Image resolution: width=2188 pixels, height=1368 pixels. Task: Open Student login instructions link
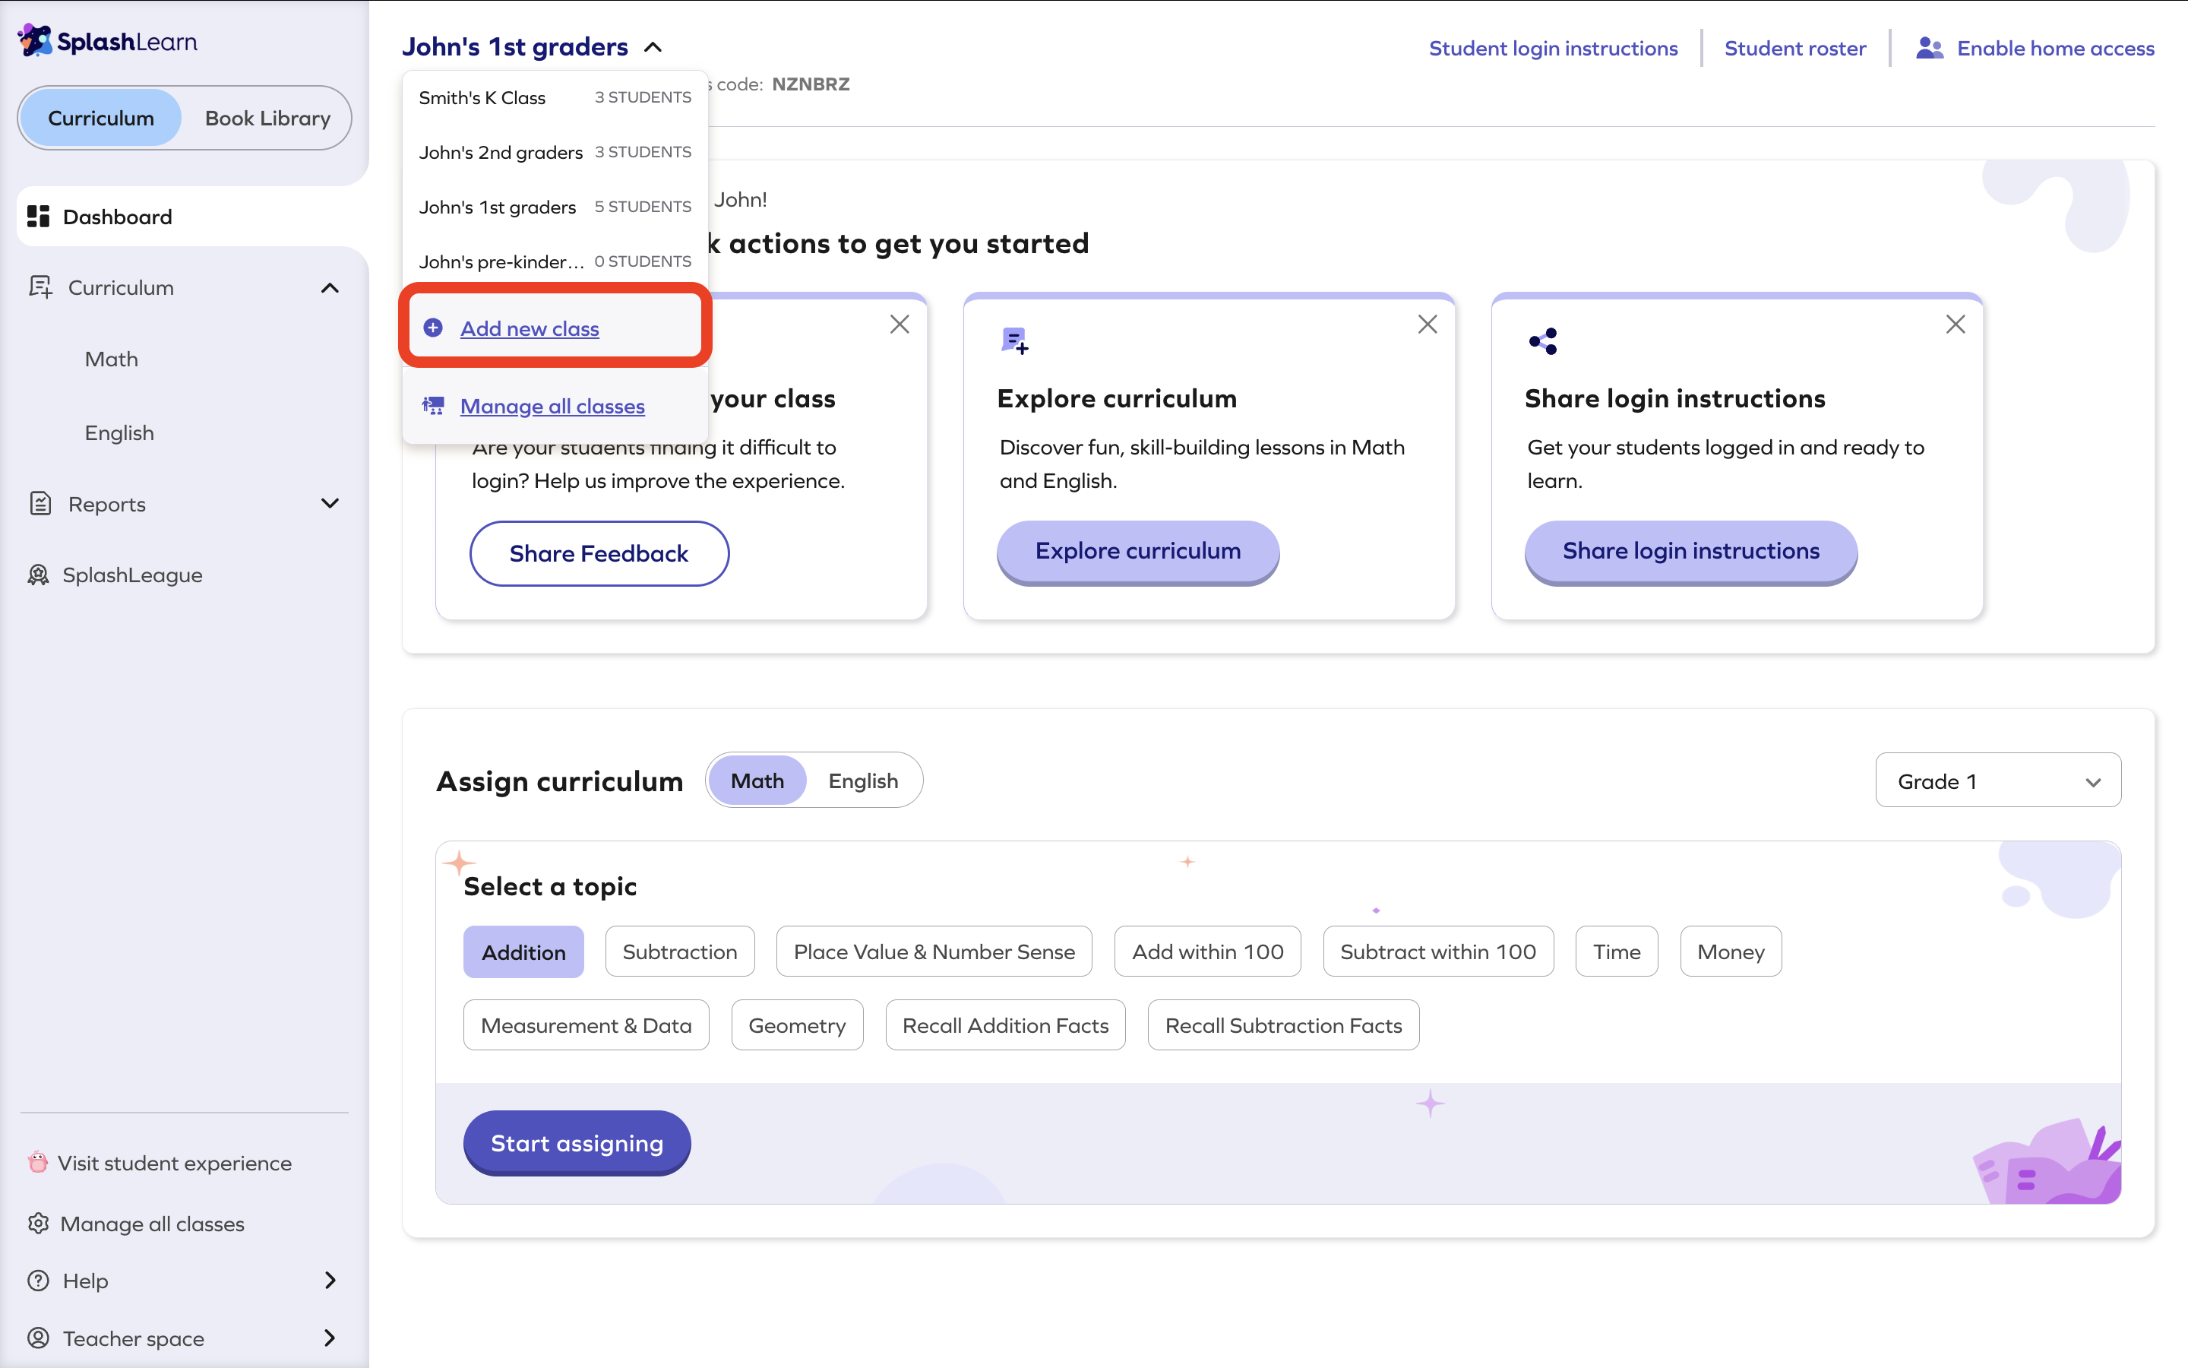[1554, 48]
